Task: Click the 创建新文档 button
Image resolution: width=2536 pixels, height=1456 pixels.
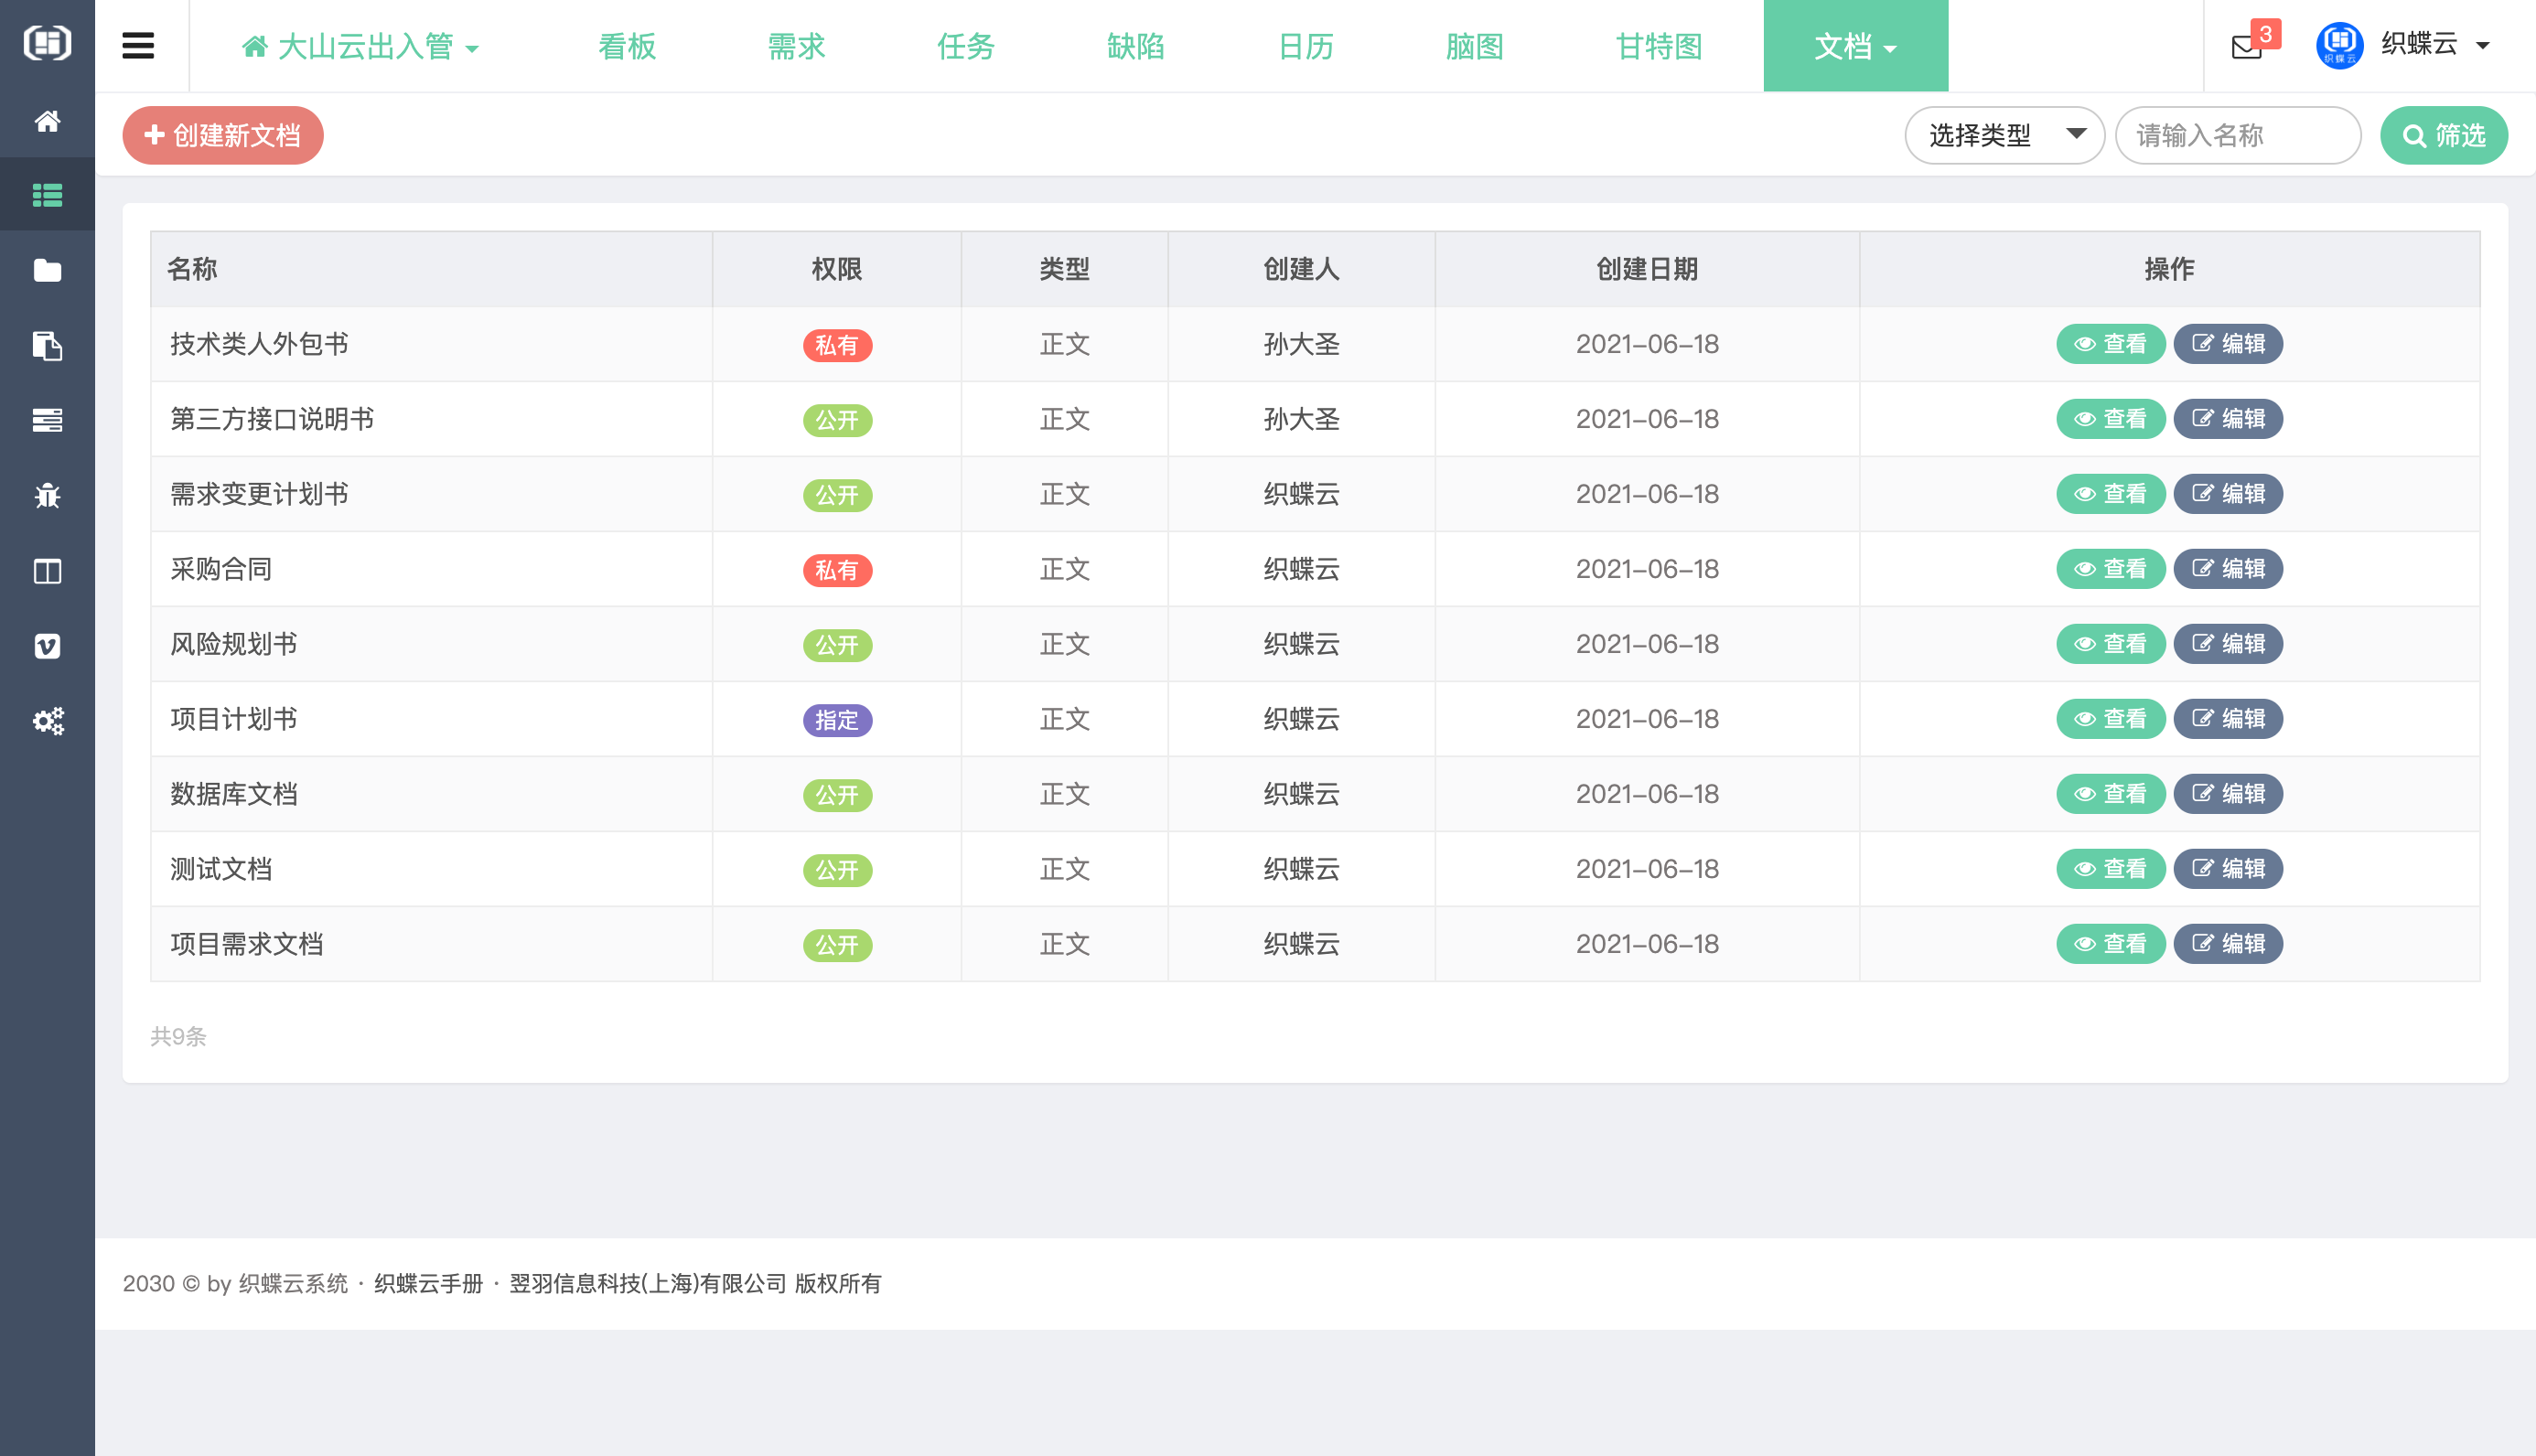Action: pyautogui.click(x=223, y=135)
